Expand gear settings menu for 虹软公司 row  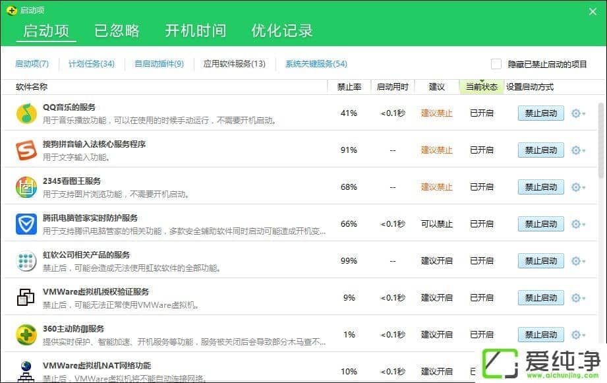point(578,261)
